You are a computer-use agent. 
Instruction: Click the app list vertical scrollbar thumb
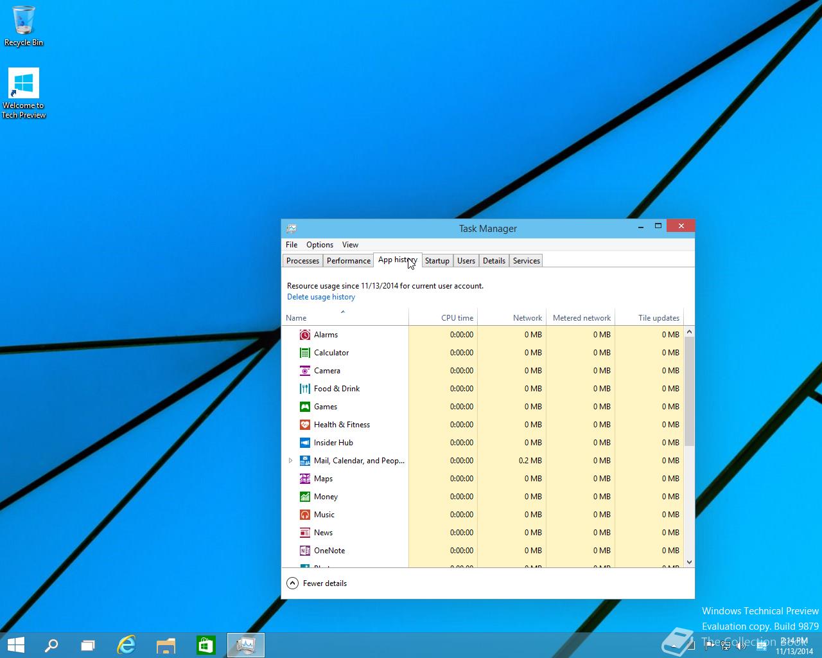[690, 391]
